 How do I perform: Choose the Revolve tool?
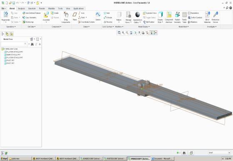108,22
